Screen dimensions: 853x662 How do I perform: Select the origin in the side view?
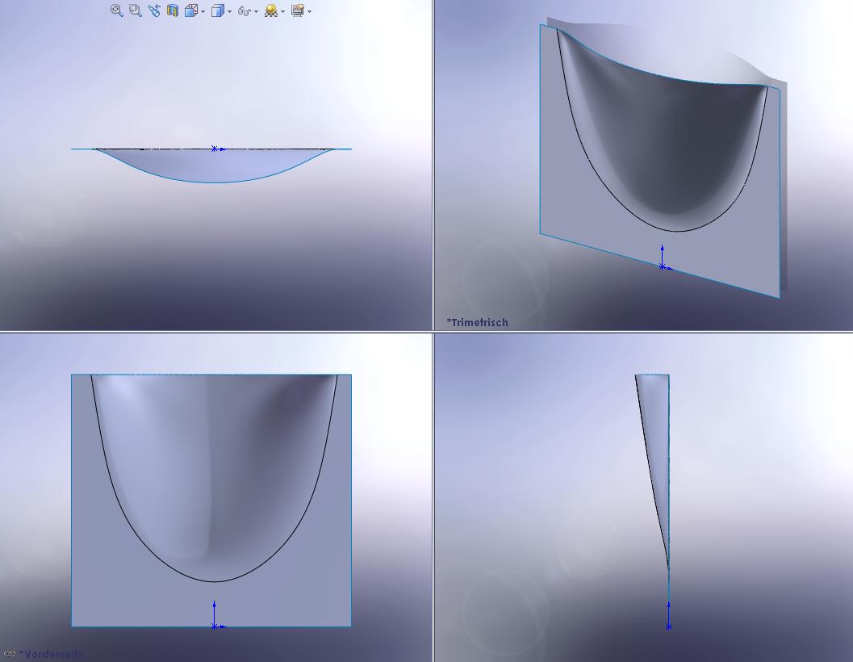(668, 626)
